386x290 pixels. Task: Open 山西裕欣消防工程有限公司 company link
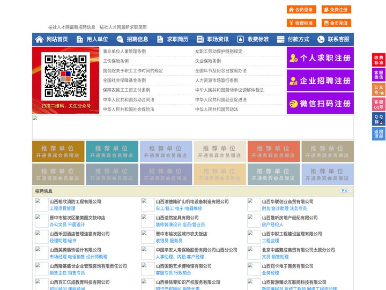pyautogui.click(x=76, y=201)
